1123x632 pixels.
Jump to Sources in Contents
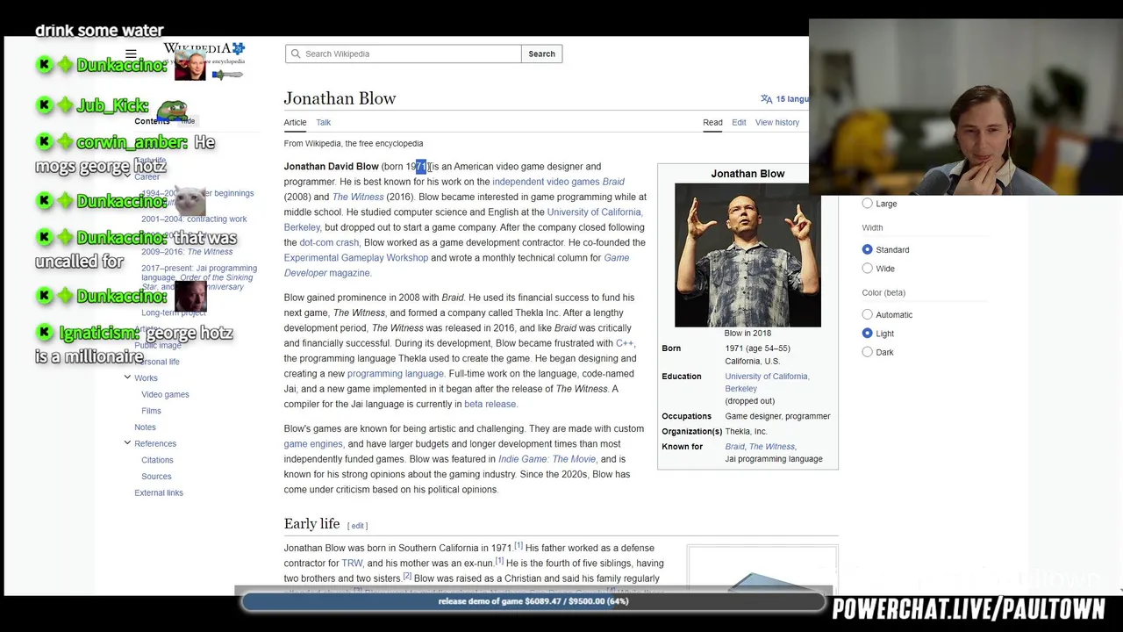(x=156, y=477)
